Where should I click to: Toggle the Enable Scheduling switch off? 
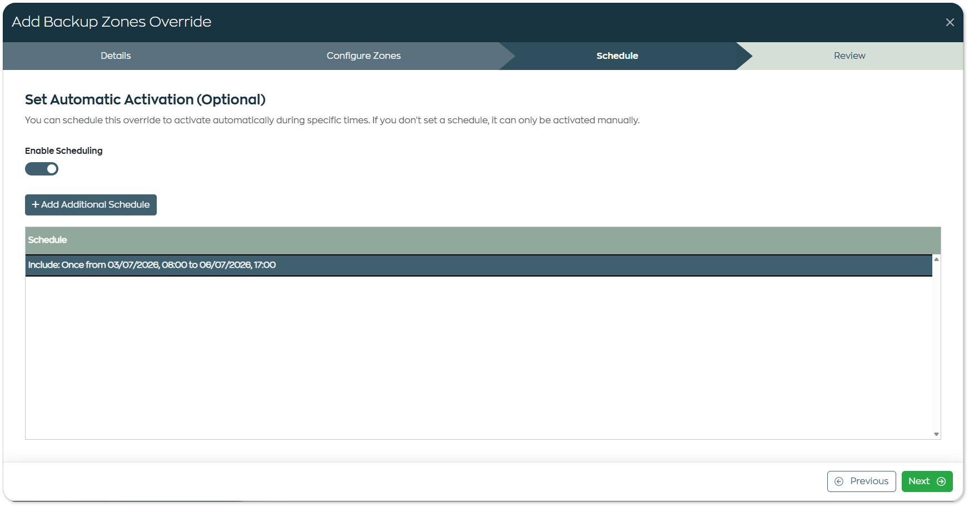coord(42,169)
